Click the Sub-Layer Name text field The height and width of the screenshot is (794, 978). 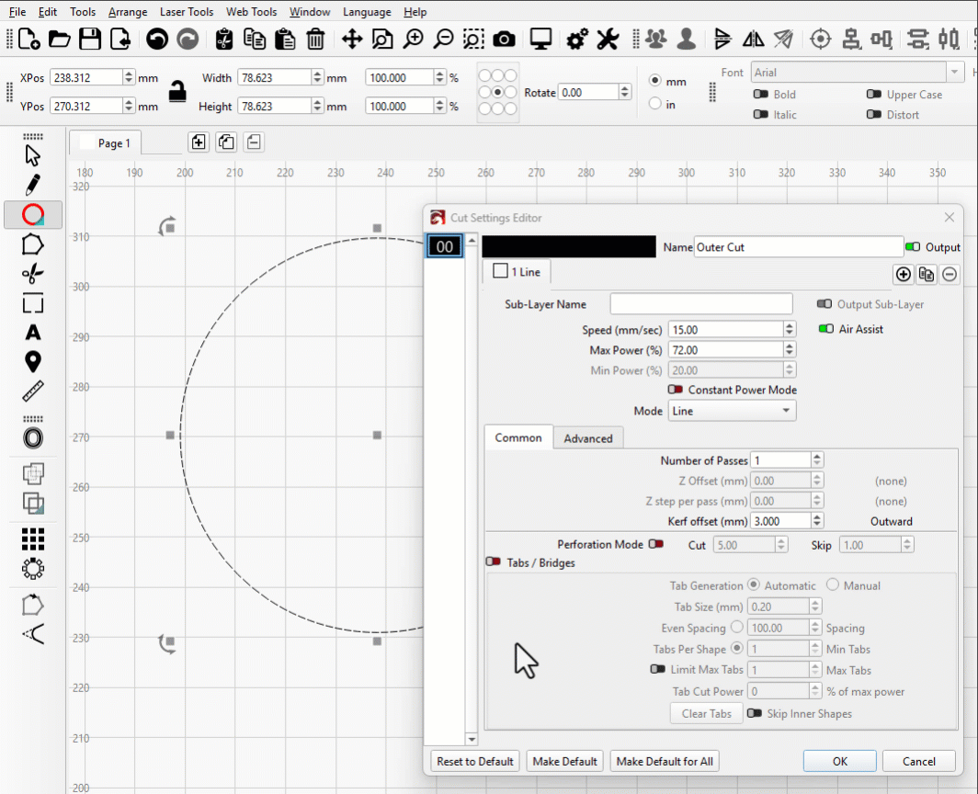tap(701, 304)
